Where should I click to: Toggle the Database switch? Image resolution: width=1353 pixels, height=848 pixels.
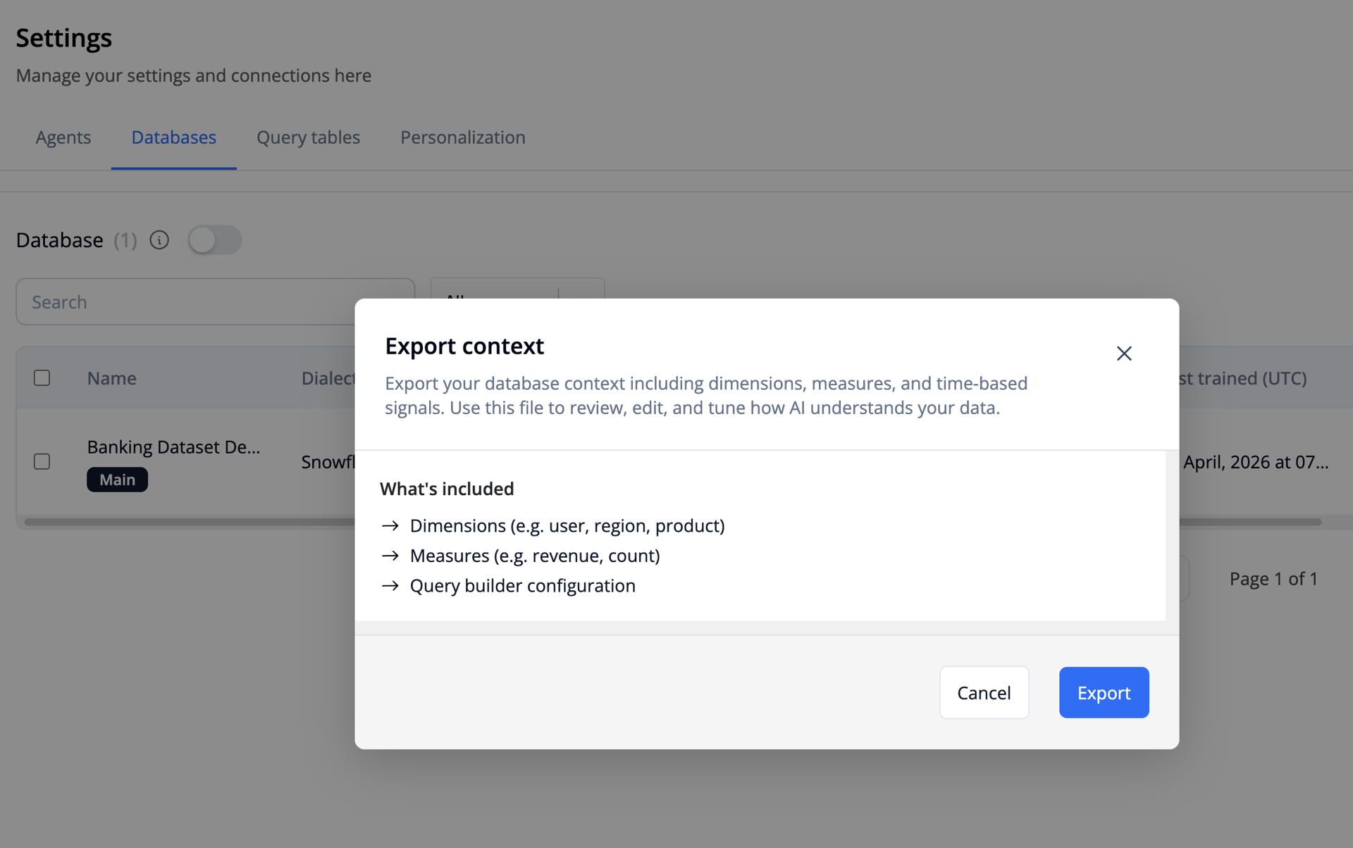tap(214, 240)
